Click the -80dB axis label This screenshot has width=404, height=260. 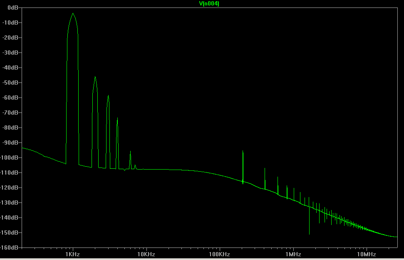10,127
